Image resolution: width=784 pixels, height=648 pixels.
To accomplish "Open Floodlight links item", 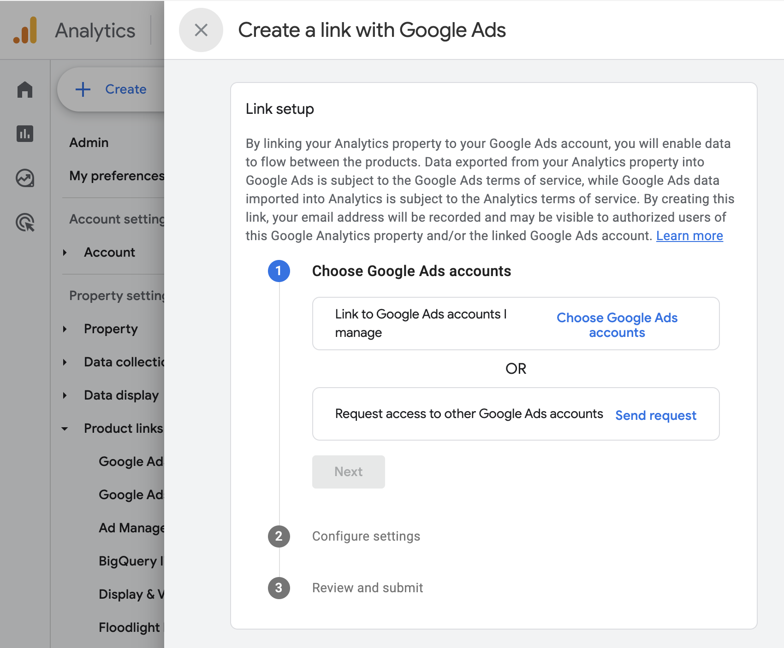I will (131, 627).
